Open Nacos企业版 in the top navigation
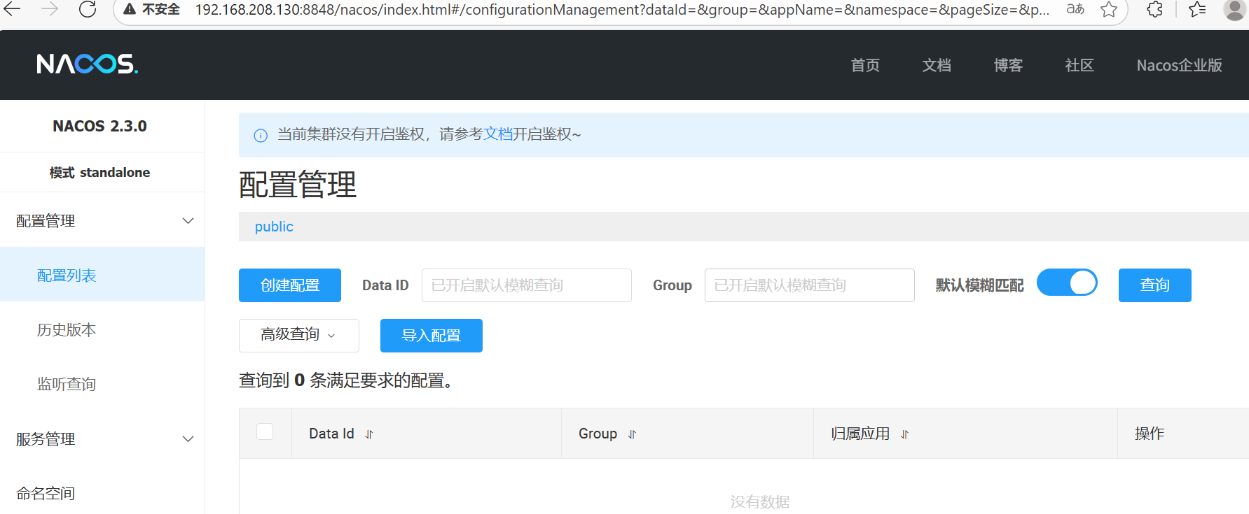This screenshot has height=514, width=1249. pos(1180,65)
